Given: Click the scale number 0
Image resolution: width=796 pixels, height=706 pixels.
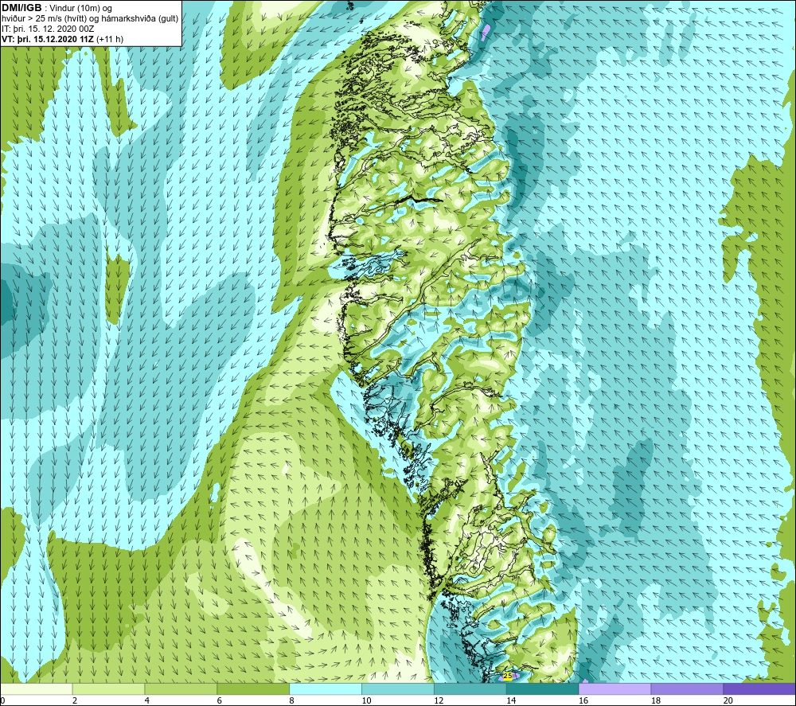Looking at the screenshot, I should click(x=2, y=700).
